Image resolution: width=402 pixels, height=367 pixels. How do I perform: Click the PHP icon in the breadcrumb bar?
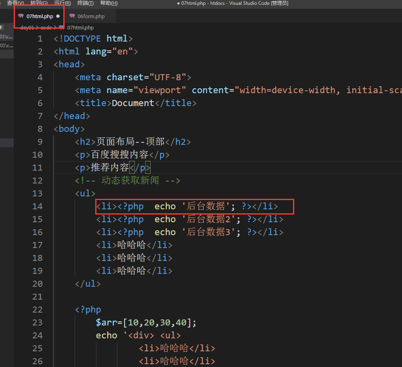point(61,27)
